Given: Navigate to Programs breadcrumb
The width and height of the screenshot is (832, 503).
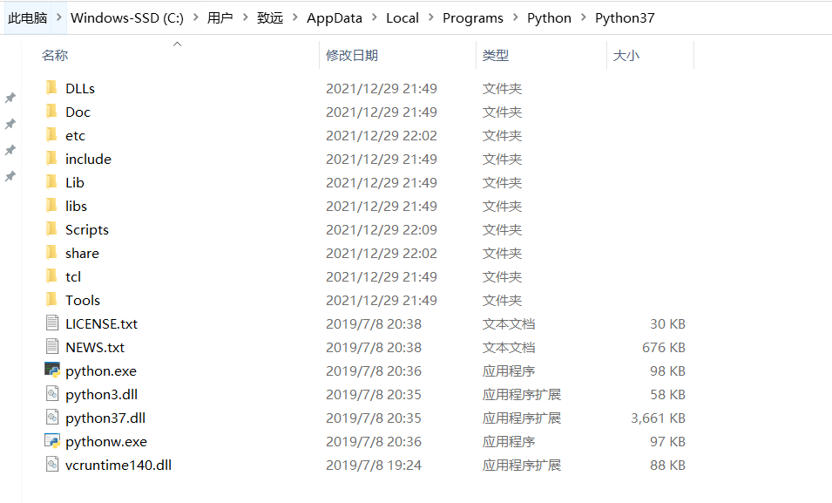Looking at the screenshot, I should (473, 18).
